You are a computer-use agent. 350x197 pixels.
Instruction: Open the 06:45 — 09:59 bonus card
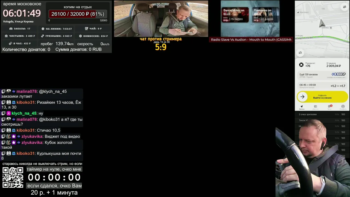(322, 86)
